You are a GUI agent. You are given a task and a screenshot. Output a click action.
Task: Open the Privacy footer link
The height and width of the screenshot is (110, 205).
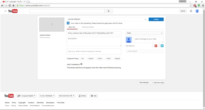click(14, 106)
